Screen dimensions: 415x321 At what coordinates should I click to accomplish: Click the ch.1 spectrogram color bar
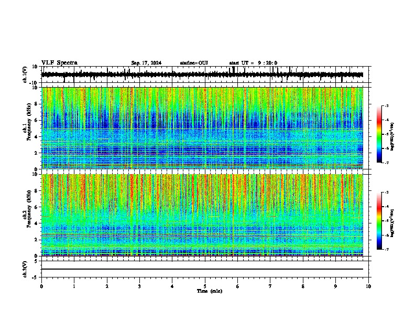379,134
